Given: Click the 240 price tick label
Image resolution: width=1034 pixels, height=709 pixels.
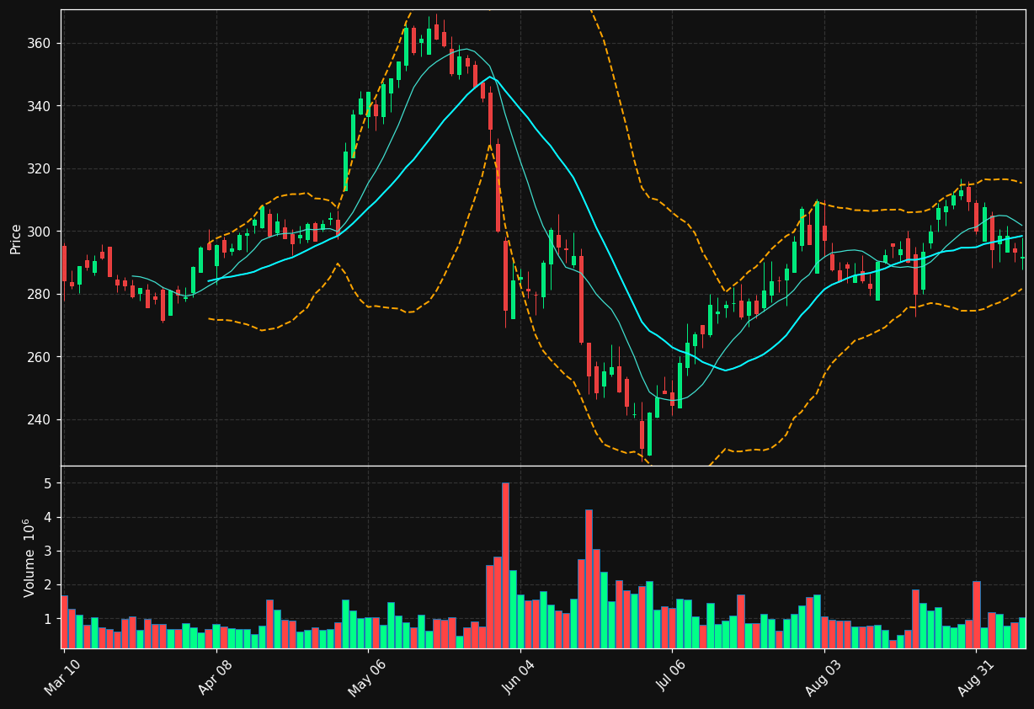Looking at the screenshot, I should click(x=40, y=419).
